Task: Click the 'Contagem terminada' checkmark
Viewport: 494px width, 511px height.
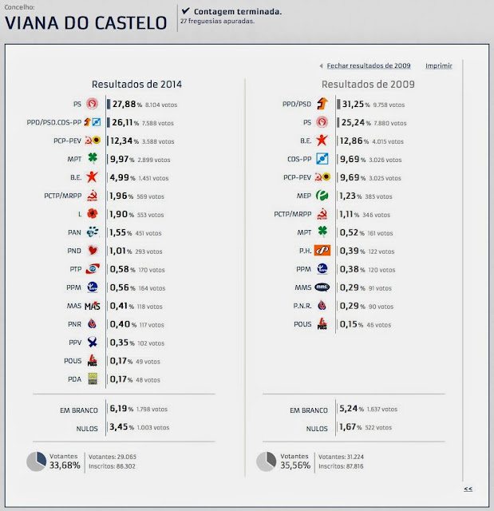Action: (186, 11)
